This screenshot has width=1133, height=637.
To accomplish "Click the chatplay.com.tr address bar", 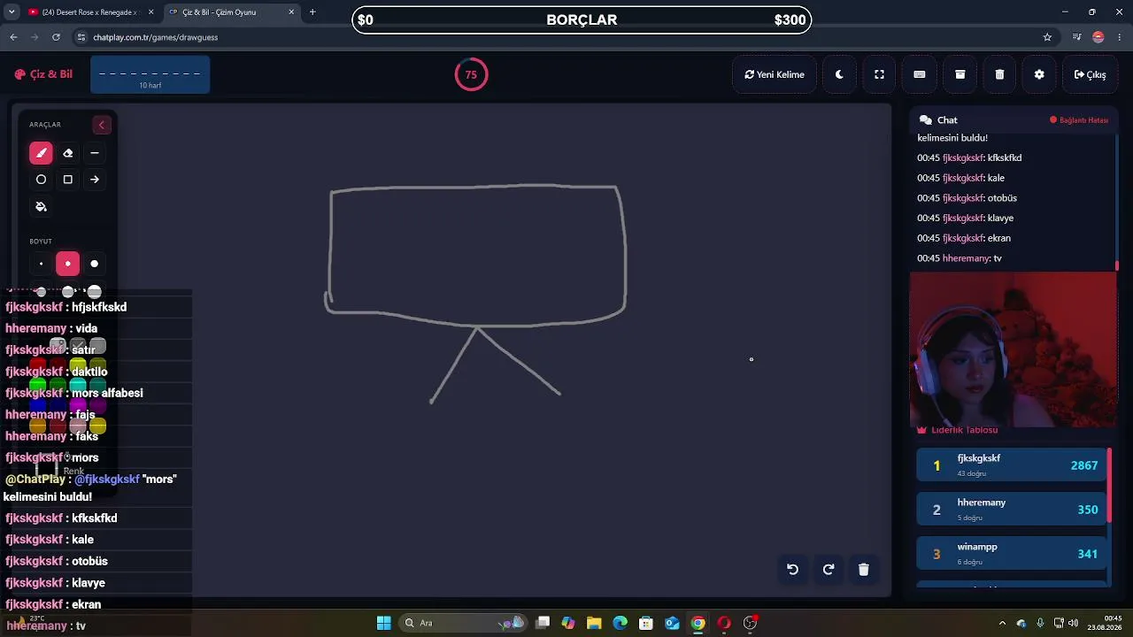I will 558,37.
